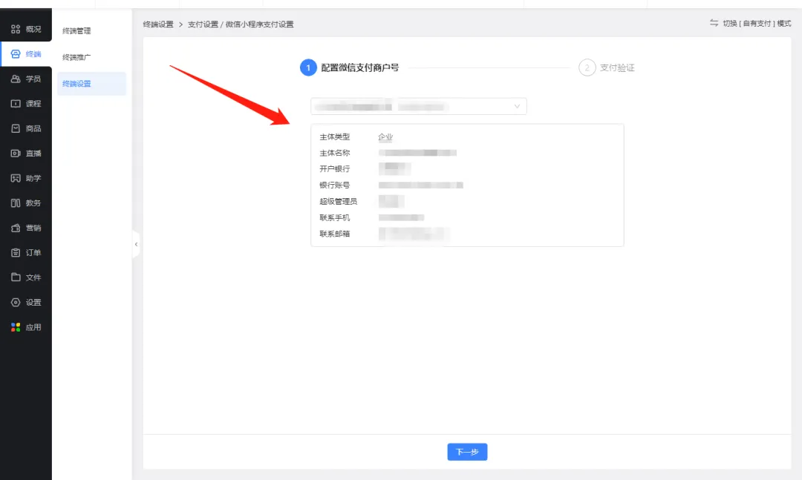The image size is (802, 480).
Task: Open the 设置 settings gear icon
Action: pos(16,303)
